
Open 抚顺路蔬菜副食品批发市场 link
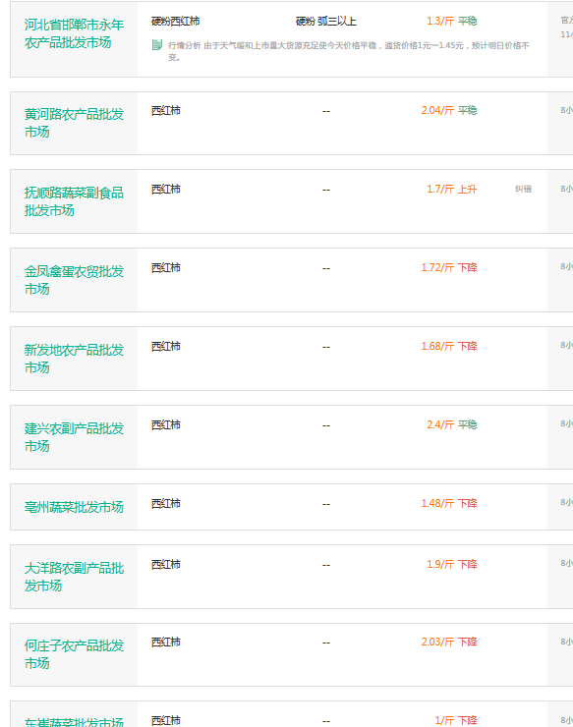(x=74, y=201)
